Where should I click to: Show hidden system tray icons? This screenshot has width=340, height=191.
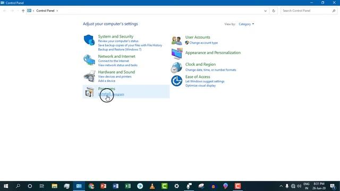pos(281,186)
